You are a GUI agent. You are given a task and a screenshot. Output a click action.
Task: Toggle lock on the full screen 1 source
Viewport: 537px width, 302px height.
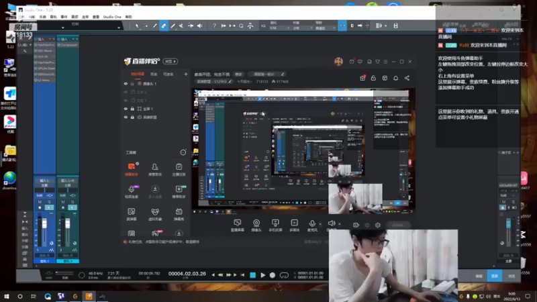point(132,109)
